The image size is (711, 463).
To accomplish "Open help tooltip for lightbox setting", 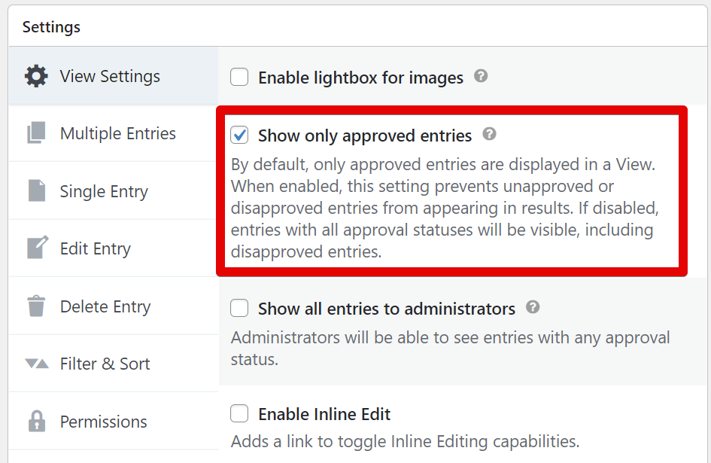I will click(481, 76).
